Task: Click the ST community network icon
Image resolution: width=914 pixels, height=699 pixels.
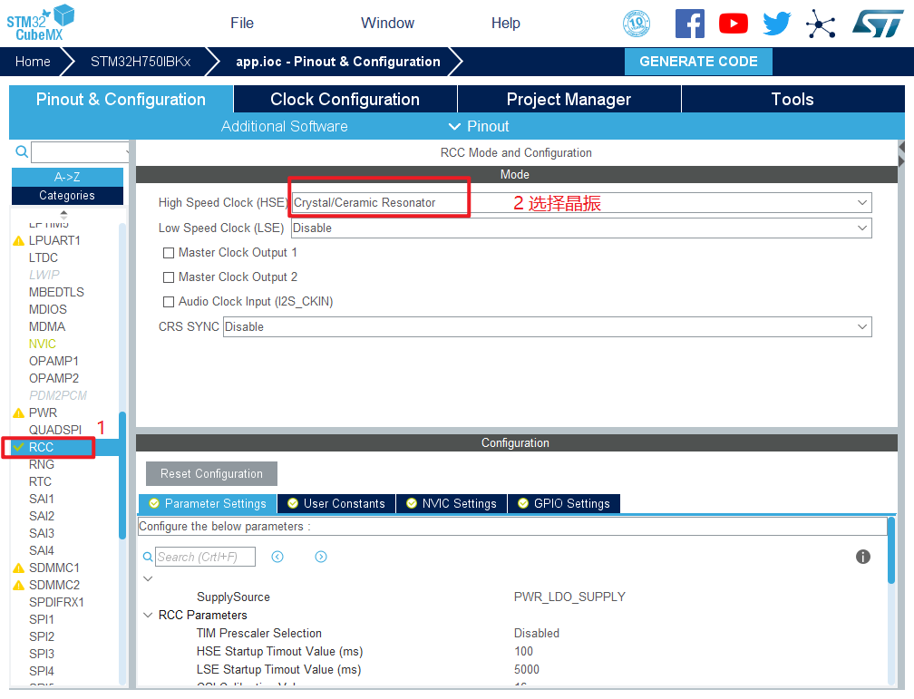Action: (821, 24)
